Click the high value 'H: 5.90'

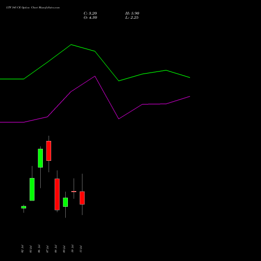pos(132,14)
